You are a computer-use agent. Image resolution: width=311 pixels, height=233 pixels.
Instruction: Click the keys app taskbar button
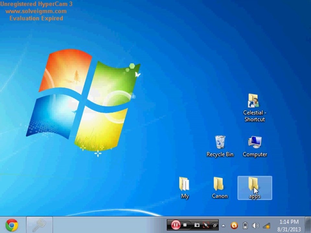tap(40, 225)
